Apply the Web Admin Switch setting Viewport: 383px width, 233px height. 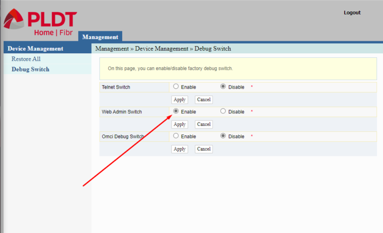[x=180, y=124]
